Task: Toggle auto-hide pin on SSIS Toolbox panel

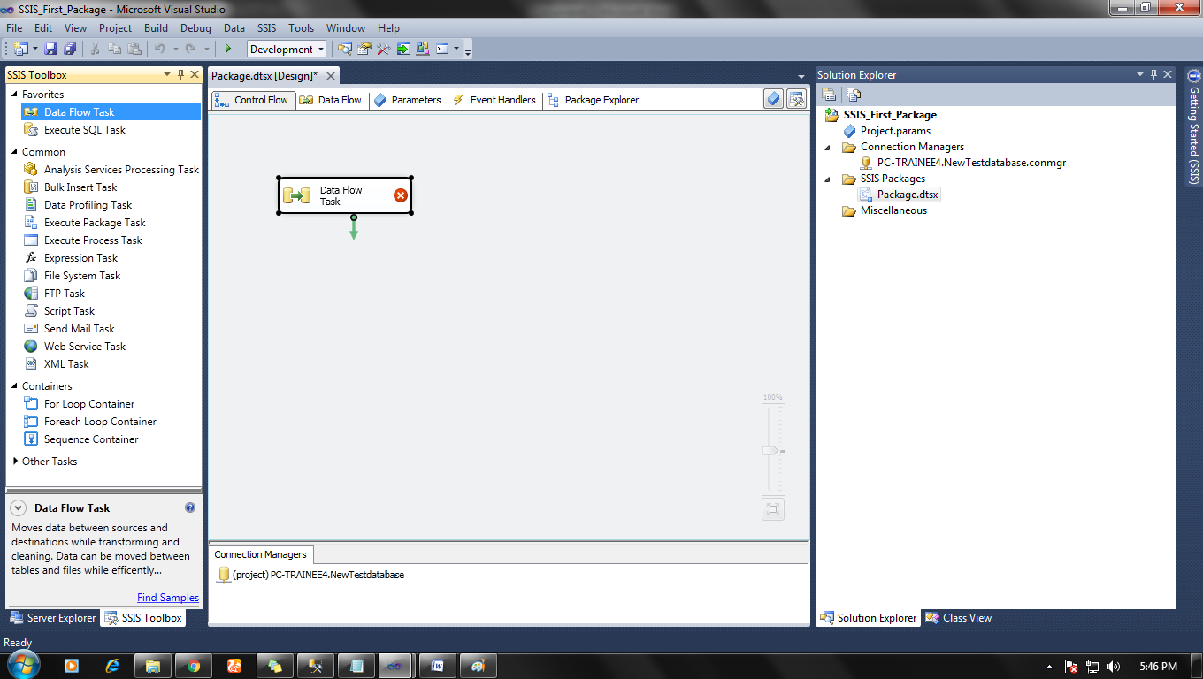Action: (180, 75)
